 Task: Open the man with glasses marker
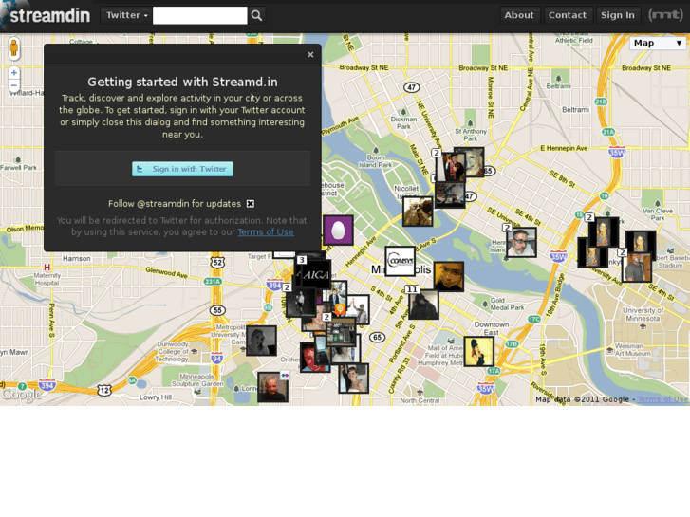521,243
